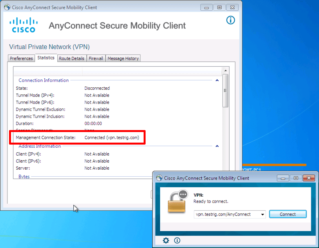This screenshot has height=248, width=319.
Task: Open VPN settings with the gear icon
Action: pyautogui.click(x=166, y=240)
